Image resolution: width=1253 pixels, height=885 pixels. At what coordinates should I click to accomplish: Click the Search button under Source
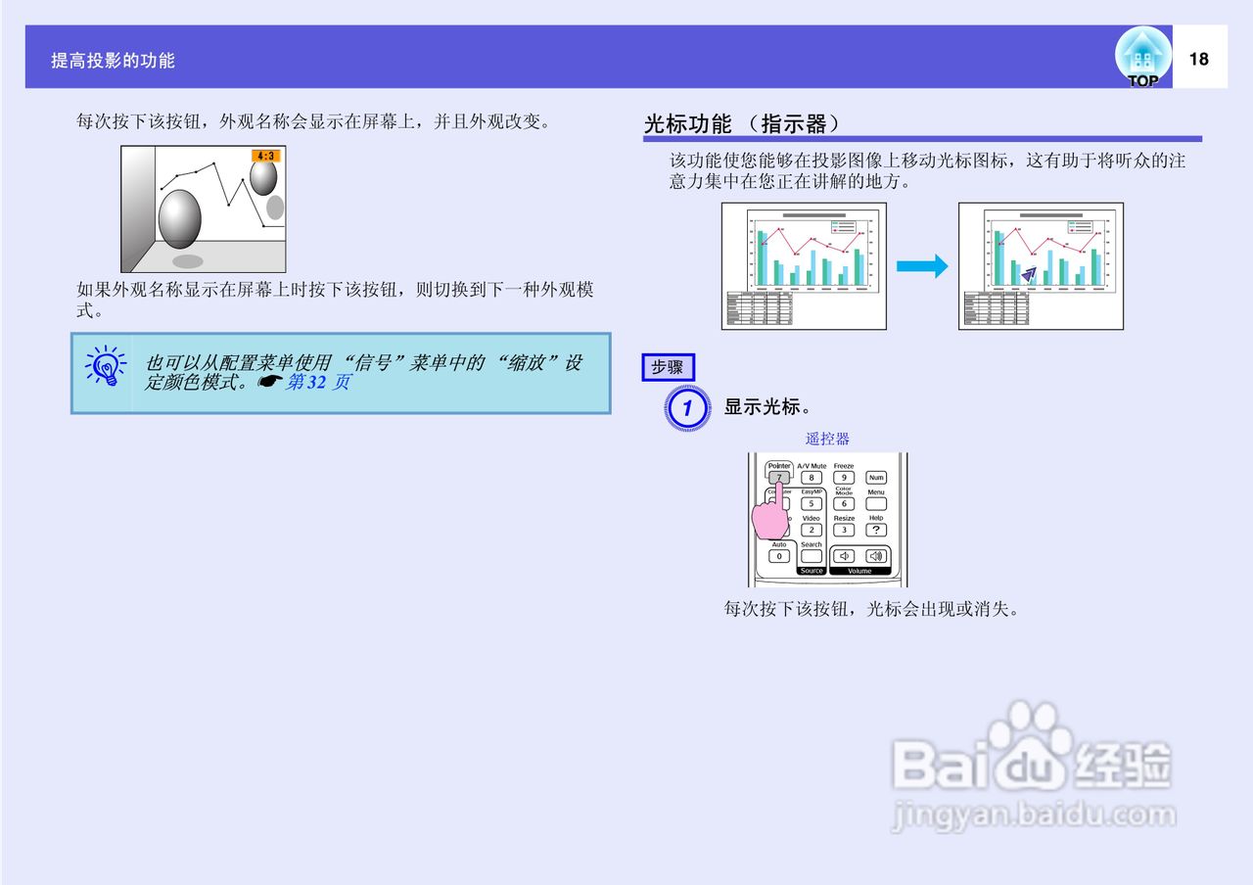(x=812, y=555)
